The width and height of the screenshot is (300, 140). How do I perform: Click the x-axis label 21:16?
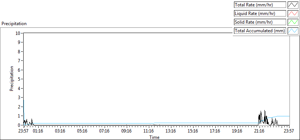pyautogui.click(x=259, y=131)
